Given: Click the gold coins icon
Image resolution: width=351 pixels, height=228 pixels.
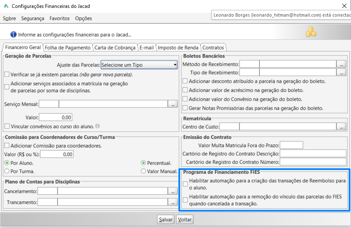Looking at the screenshot, I should 311,32.
